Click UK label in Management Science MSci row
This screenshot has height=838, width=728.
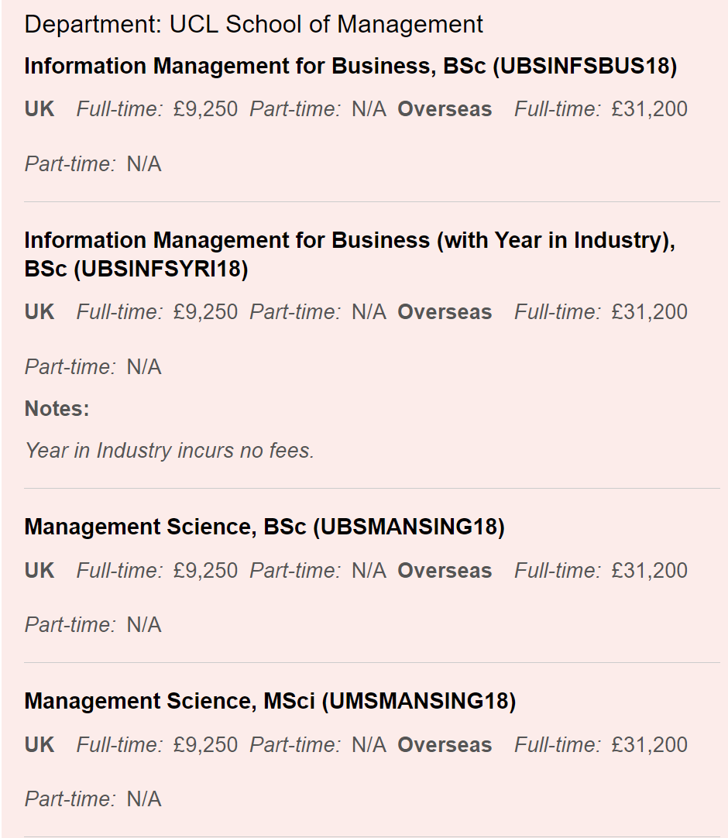point(39,745)
